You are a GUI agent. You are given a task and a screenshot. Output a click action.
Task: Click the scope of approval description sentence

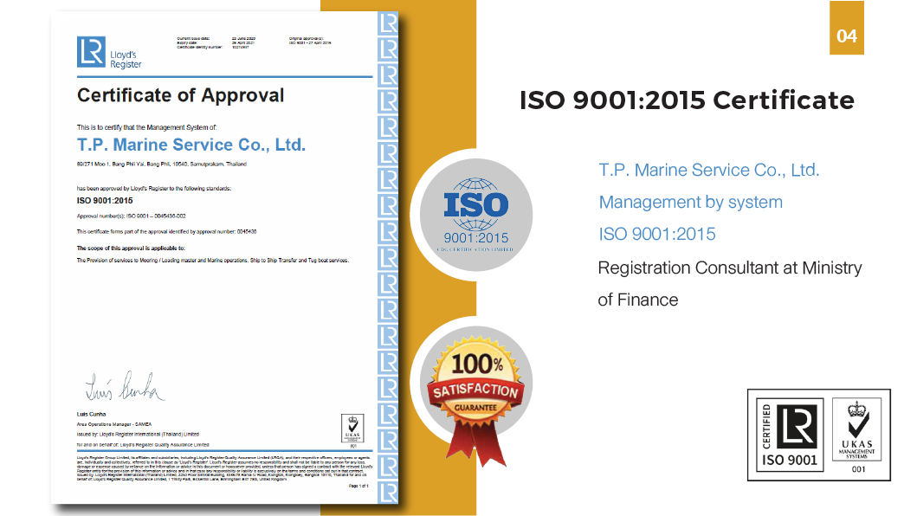coord(212,260)
